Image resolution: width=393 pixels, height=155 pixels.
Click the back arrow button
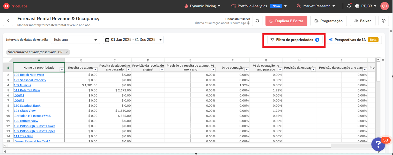click(x=8, y=21)
